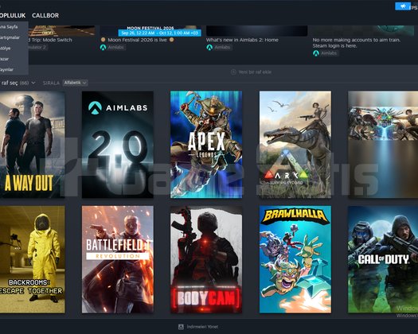The width and height of the screenshot is (418, 334).
Task: Choose Tartışmalar from community dropdown
Action: (10, 37)
